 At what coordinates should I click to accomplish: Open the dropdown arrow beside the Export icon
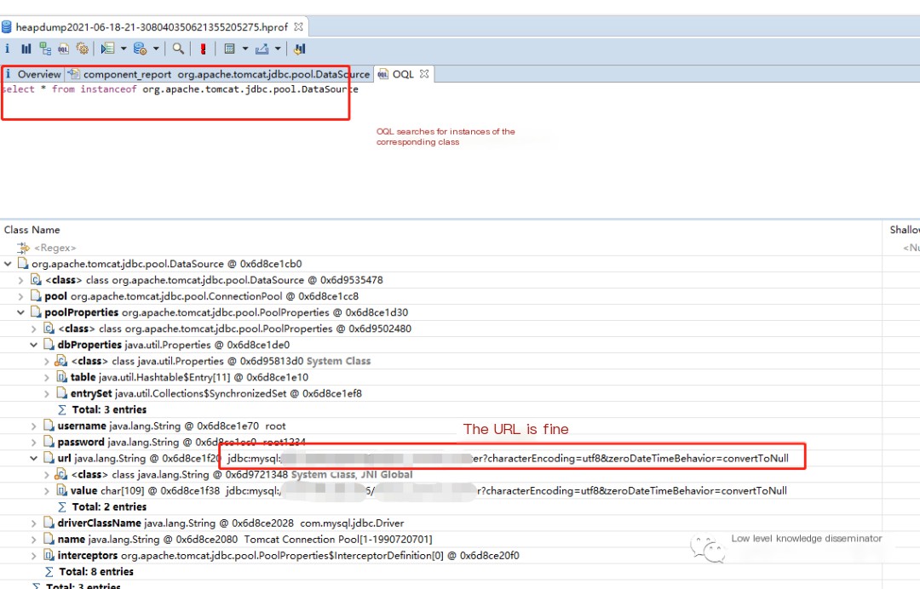pos(278,49)
